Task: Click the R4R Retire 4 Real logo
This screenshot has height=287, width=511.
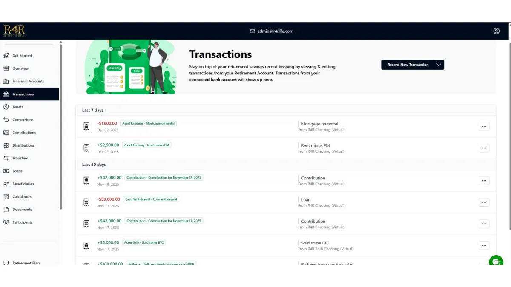Action: point(14,31)
